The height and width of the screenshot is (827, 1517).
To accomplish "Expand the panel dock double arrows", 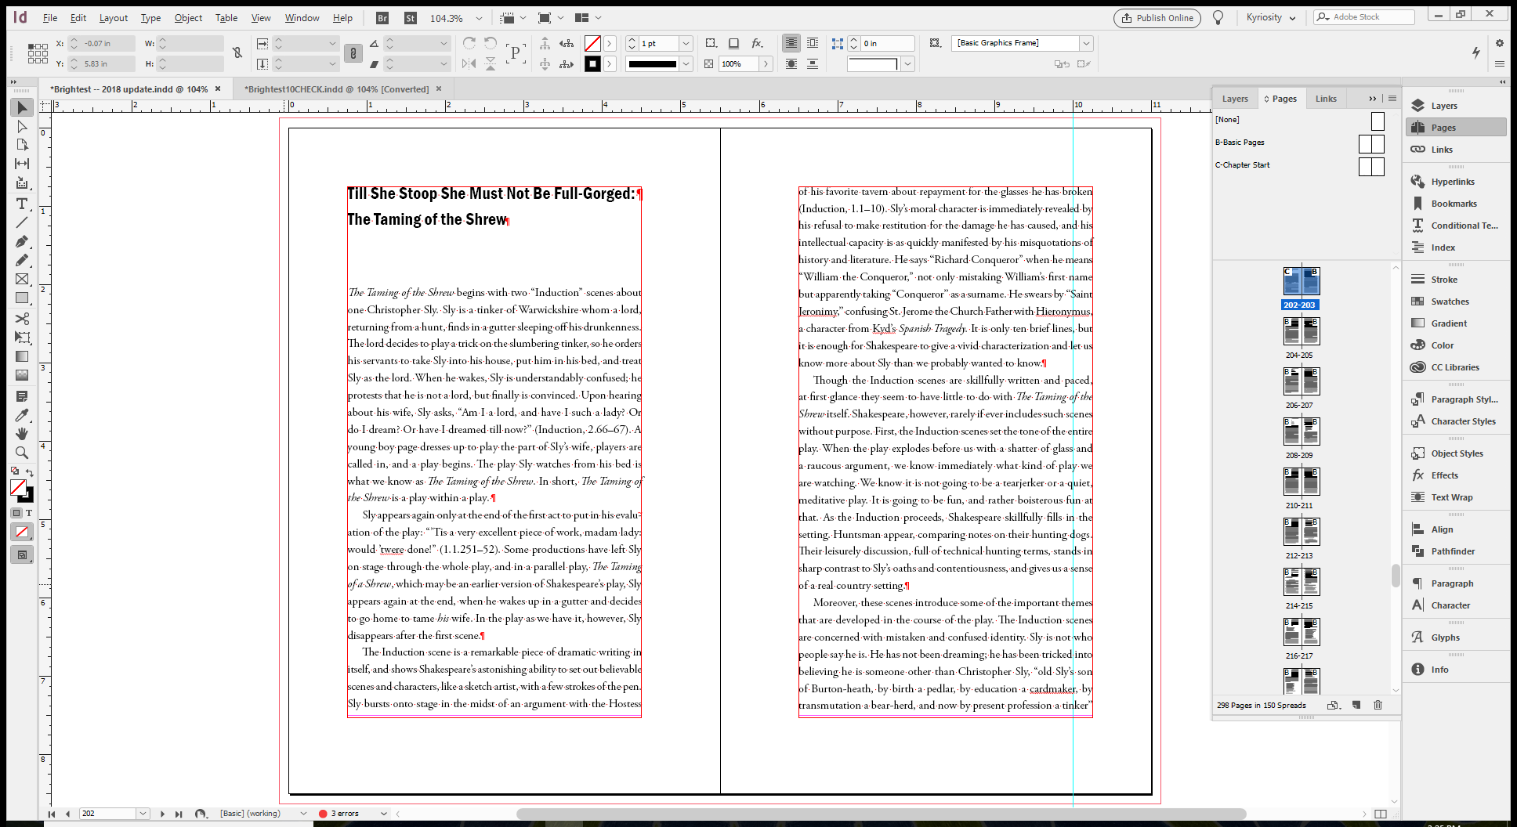I will click(1502, 81).
